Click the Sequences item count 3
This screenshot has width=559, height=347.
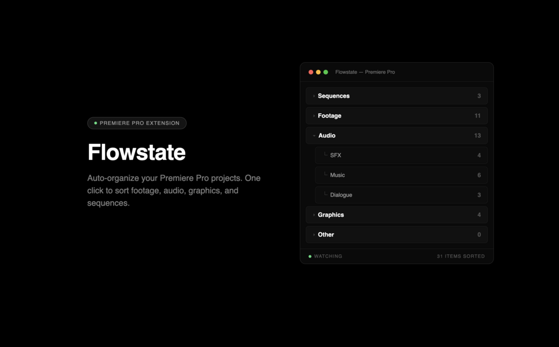pos(479,96)
